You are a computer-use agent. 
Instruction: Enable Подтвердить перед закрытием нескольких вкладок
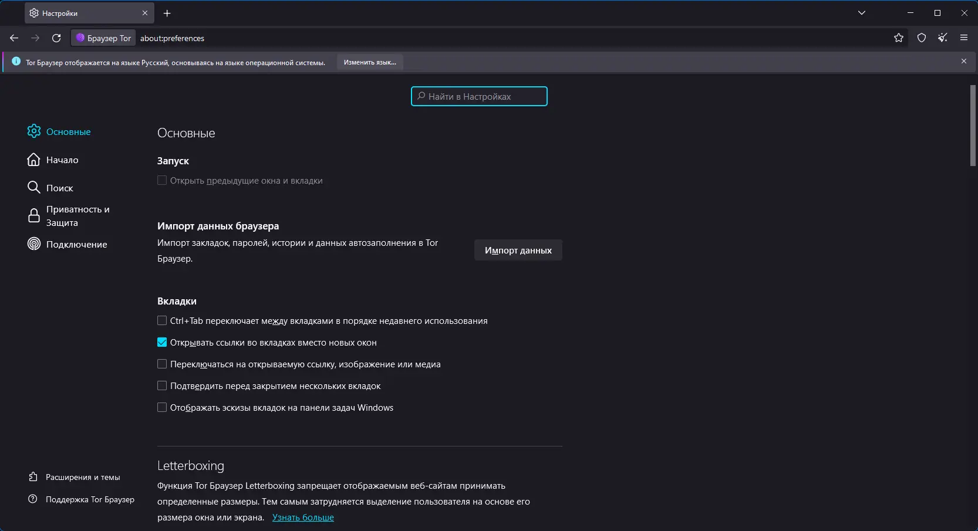162,385
